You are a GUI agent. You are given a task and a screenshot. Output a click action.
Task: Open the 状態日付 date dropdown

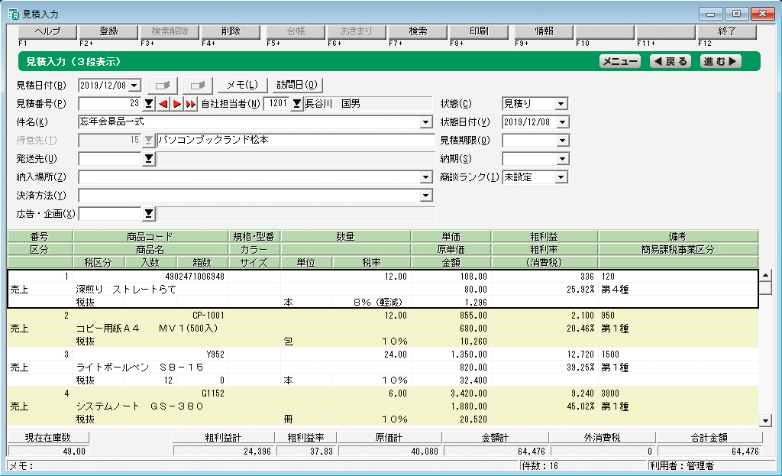(x=563, y=122)
